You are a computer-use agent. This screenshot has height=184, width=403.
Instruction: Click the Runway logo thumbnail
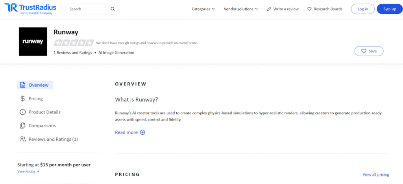pos(33,41)
